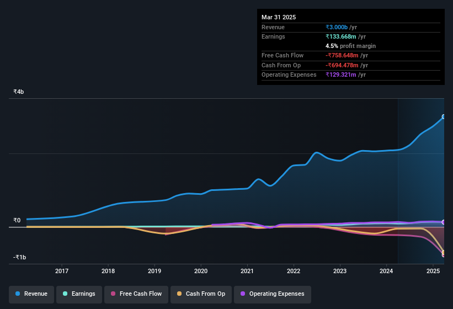
Task: Click the blue Revenue legend dot
Action: (x=18, y=294)
